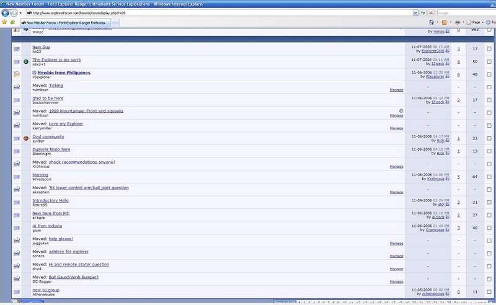Tick the checkbox on the Moved: Ticking row
The height and width of the screenshot is (305, 496).
pos(489,87)
